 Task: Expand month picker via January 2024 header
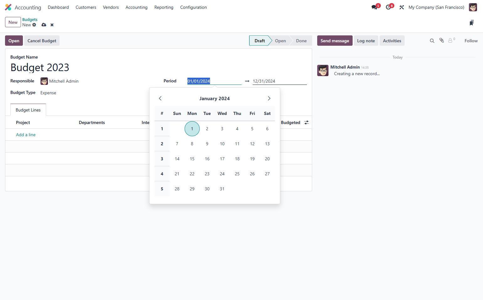pyautogui.click(x=215, y=98)
